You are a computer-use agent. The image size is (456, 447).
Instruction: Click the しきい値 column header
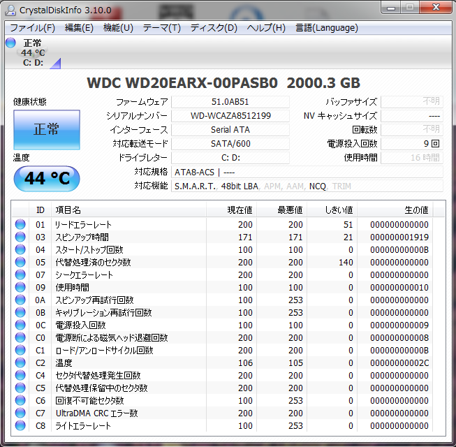(332, 210)
